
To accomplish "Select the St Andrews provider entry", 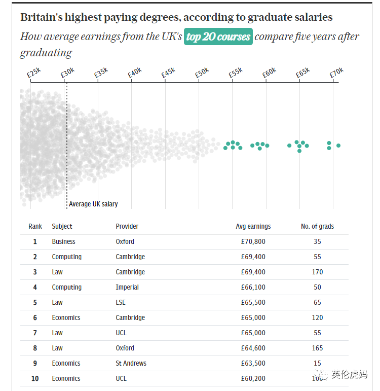I will 131,363.
